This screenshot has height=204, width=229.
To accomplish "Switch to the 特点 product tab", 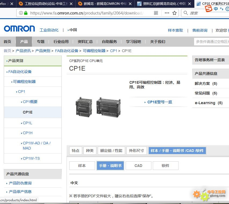I will coord(75,151).
